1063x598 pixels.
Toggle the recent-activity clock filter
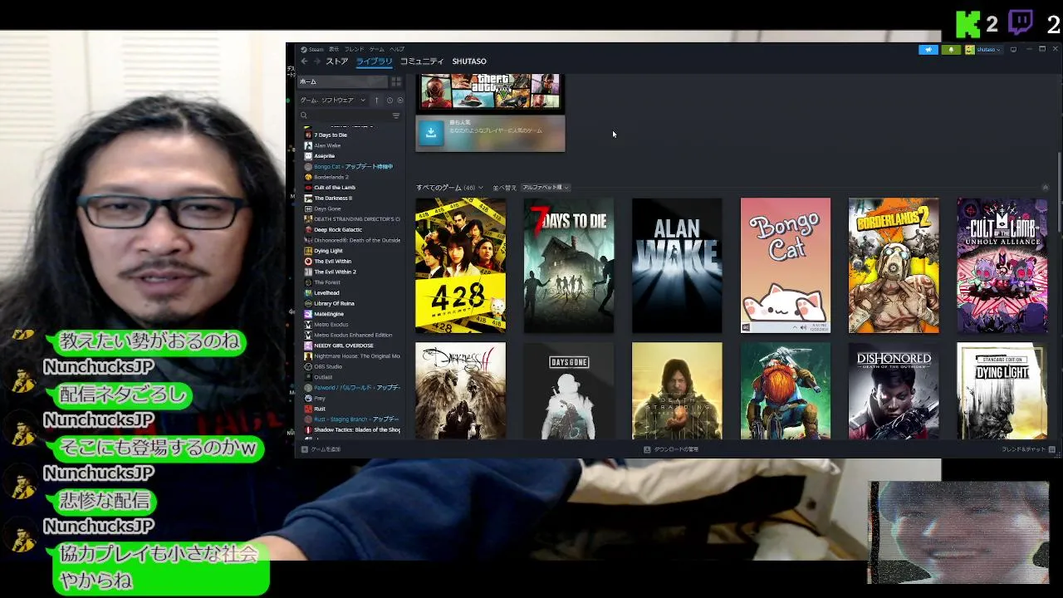[389, 100]
